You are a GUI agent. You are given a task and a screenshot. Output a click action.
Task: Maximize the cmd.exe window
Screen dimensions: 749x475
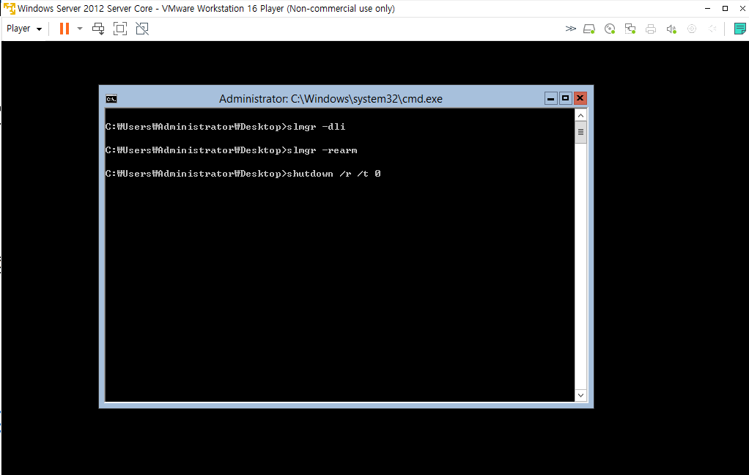pos(566,98)
